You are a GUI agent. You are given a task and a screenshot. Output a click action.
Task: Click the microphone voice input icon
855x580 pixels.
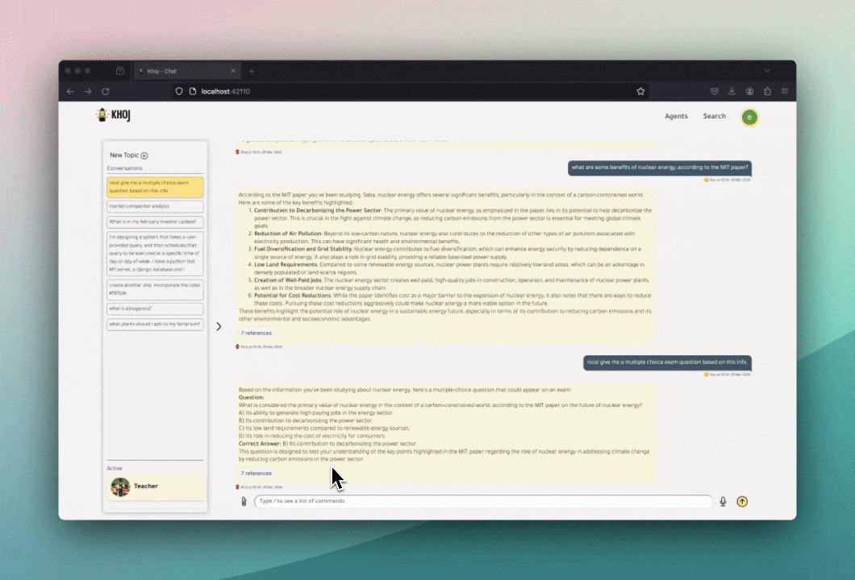point(723,501)
